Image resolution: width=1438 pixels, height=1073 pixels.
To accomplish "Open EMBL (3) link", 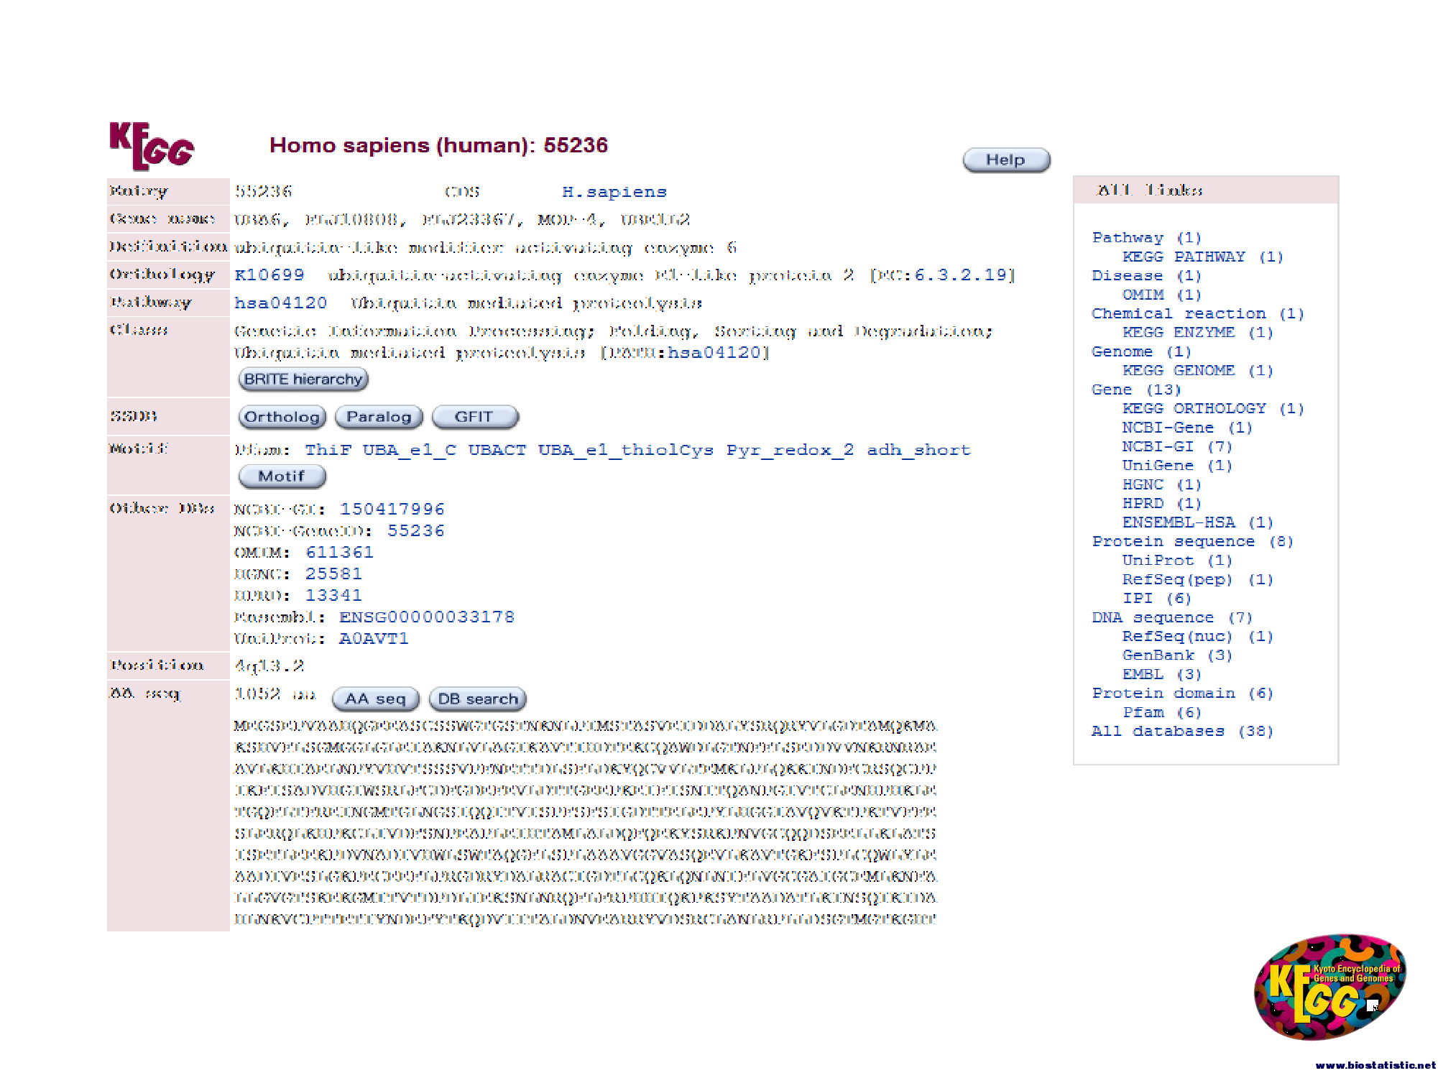I will (1162, 675).
